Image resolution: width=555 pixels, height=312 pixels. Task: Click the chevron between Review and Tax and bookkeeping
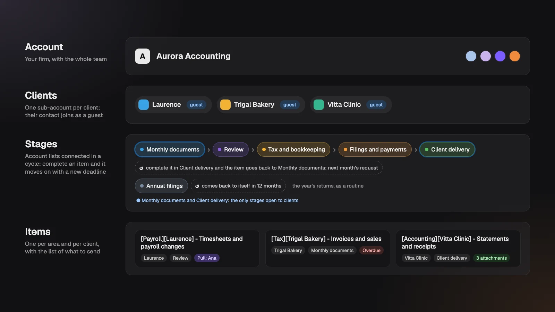[253, 150]
